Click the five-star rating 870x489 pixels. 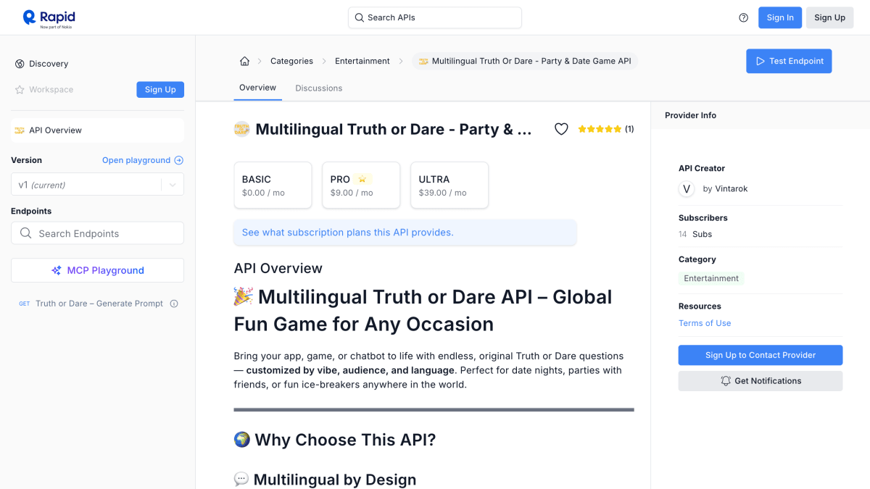pyautogui.click(x=600, y=129)
